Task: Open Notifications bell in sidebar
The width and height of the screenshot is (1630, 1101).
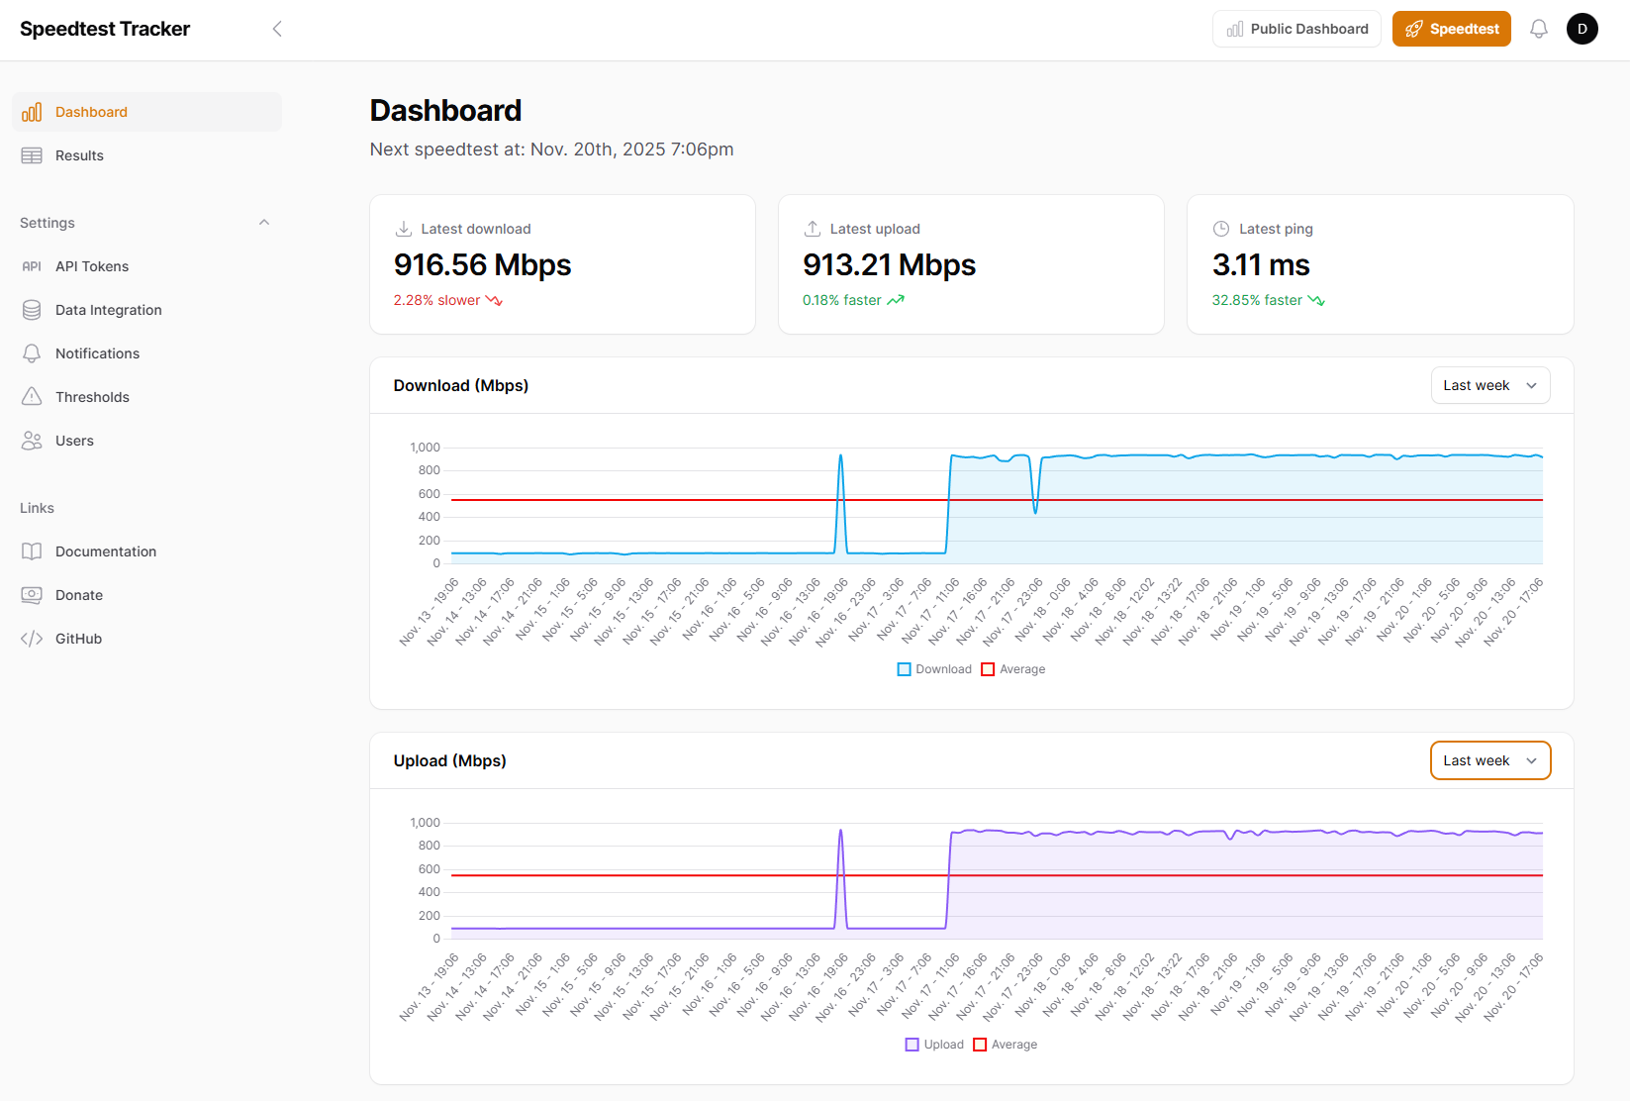Action: 32,352
